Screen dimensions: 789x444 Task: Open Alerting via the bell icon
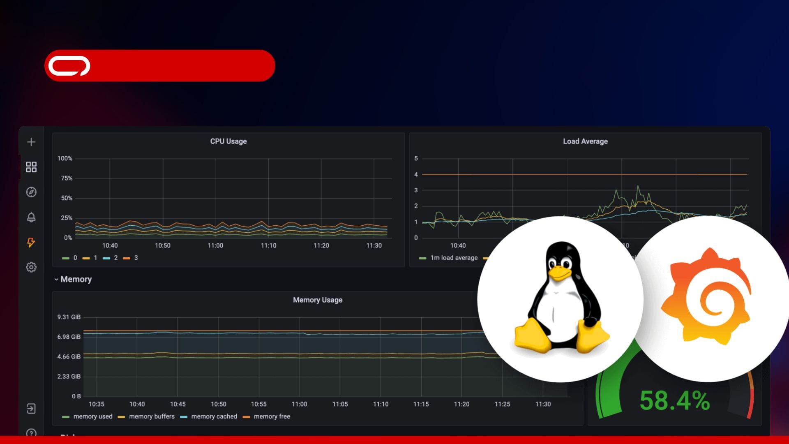click(x=31, y=217)
